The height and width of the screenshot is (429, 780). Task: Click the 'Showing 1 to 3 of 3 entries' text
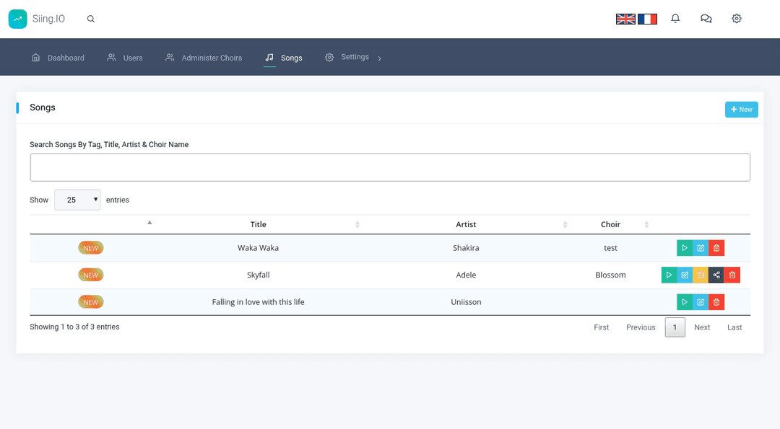click(74, 327)
